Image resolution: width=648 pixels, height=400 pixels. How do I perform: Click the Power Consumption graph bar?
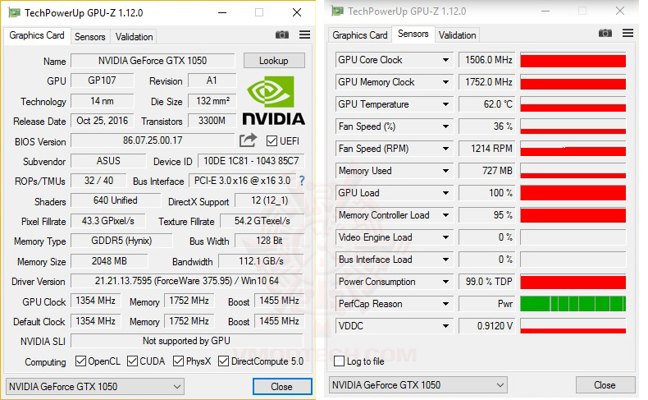pyautogui.click(x=573, y=282)
